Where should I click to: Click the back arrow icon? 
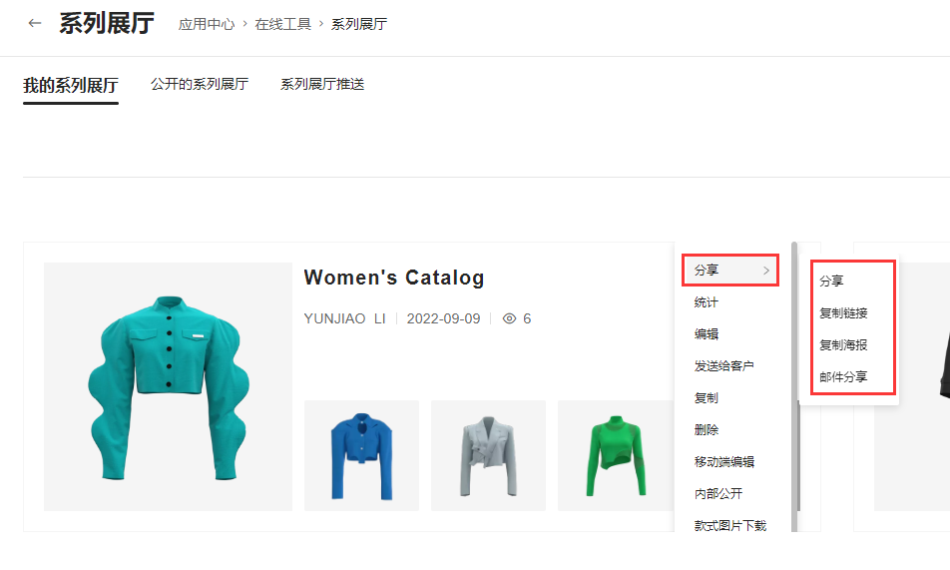(x=35, y=23)
